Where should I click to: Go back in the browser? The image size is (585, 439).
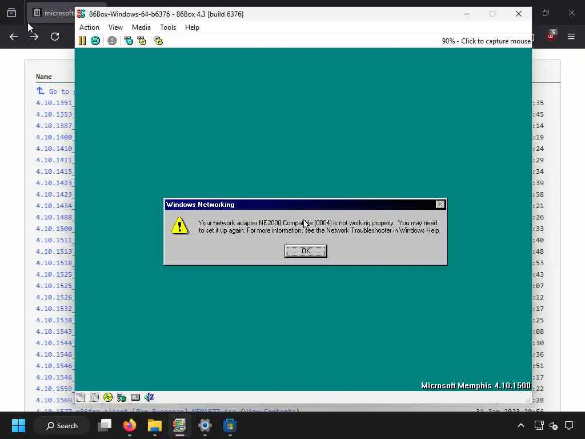pos(14,37)
